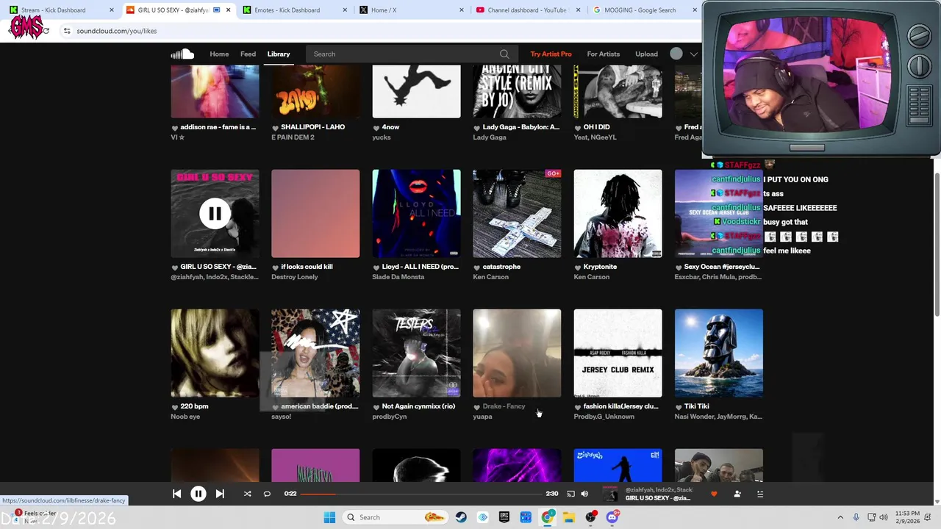Skip to next track in player bar
The image size is (941, 529).
tap(220, 494)
